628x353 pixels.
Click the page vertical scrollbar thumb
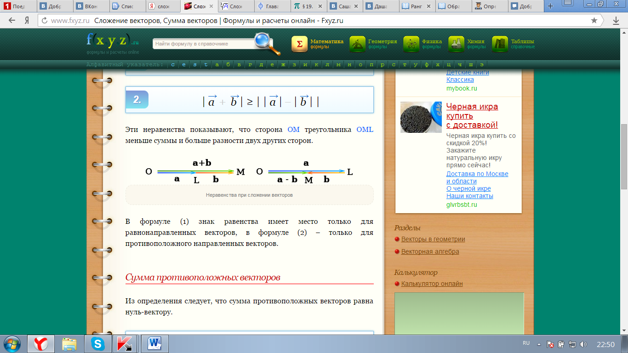pyautogui.click(x=624, y=156)
